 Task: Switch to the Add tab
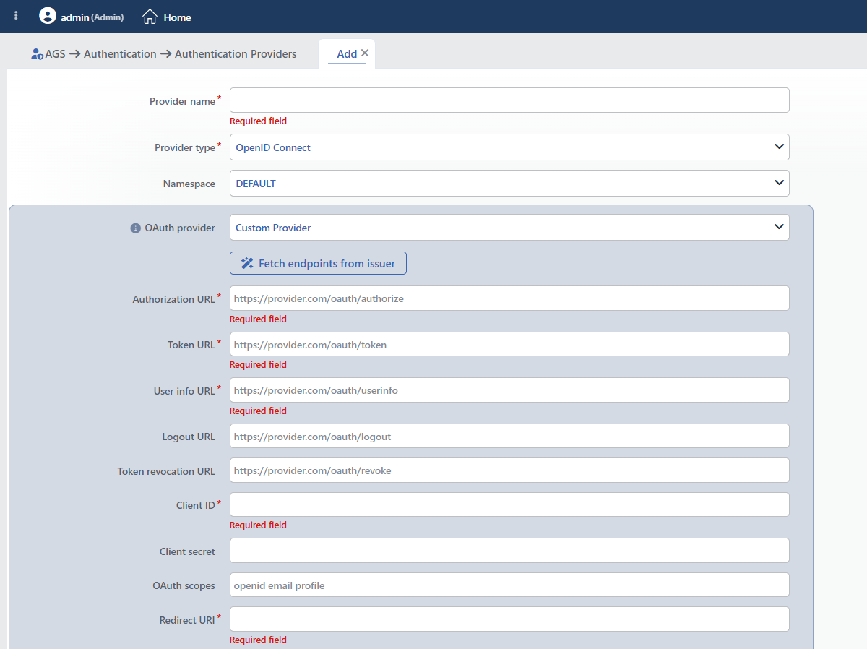[x=347, y=54]
